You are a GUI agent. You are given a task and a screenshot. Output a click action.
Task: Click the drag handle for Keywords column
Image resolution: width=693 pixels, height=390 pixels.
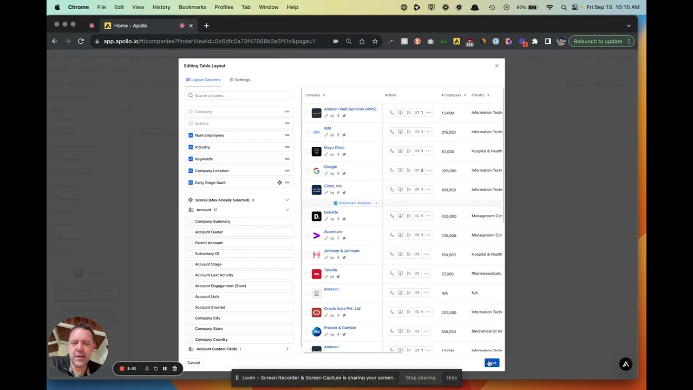pyautogui.click(x=287, y=159)
